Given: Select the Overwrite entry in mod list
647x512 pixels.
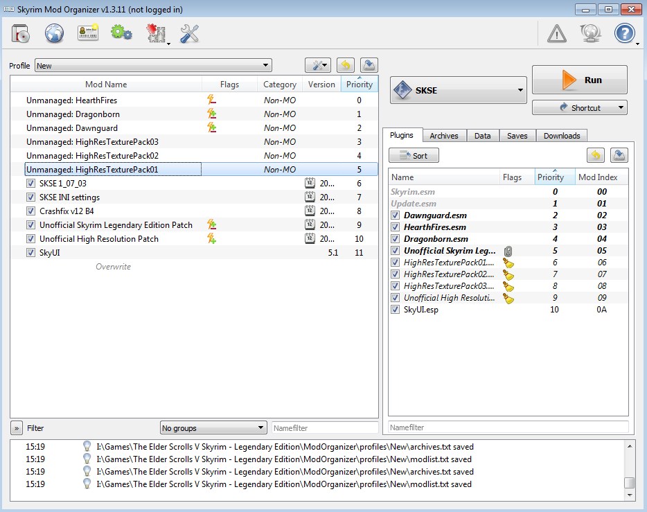Looking at the screenshot, I should [x=113, y=267].
